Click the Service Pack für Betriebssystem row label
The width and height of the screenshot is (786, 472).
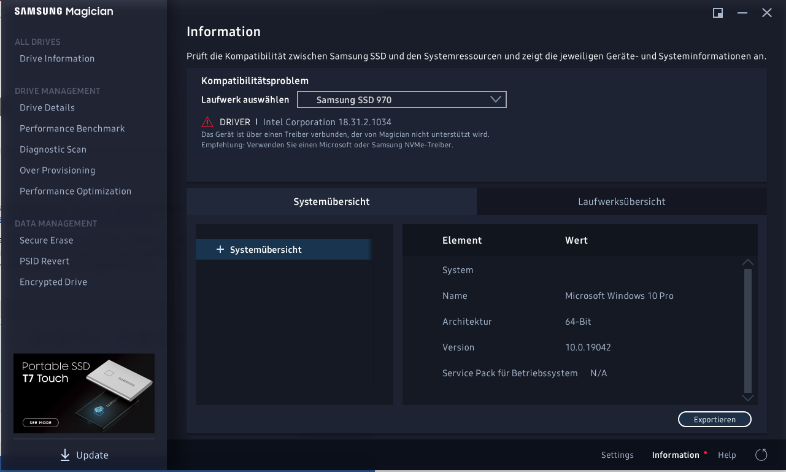pyautogui.click(x=510, y=373)
